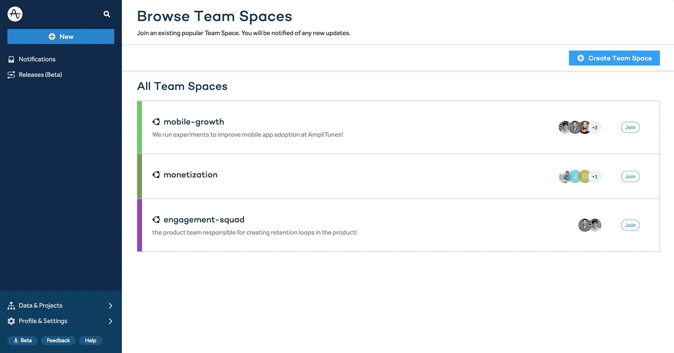Join the engagement-squad team space
The image size is (674, 353).
click(x=630, y=225)
